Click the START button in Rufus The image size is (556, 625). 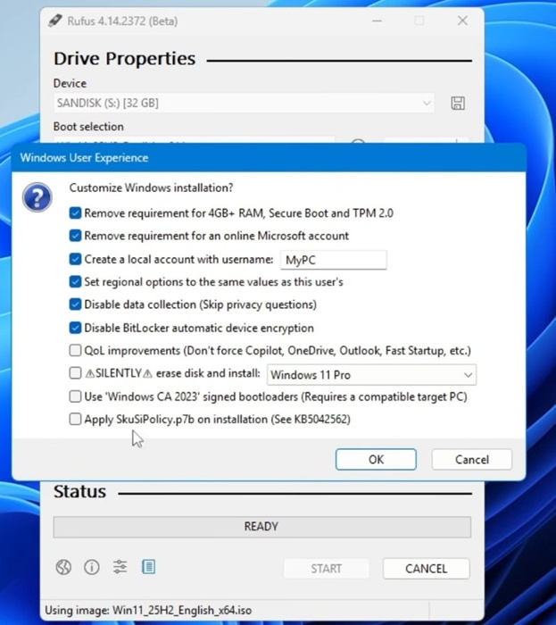(x=326, y=569)
